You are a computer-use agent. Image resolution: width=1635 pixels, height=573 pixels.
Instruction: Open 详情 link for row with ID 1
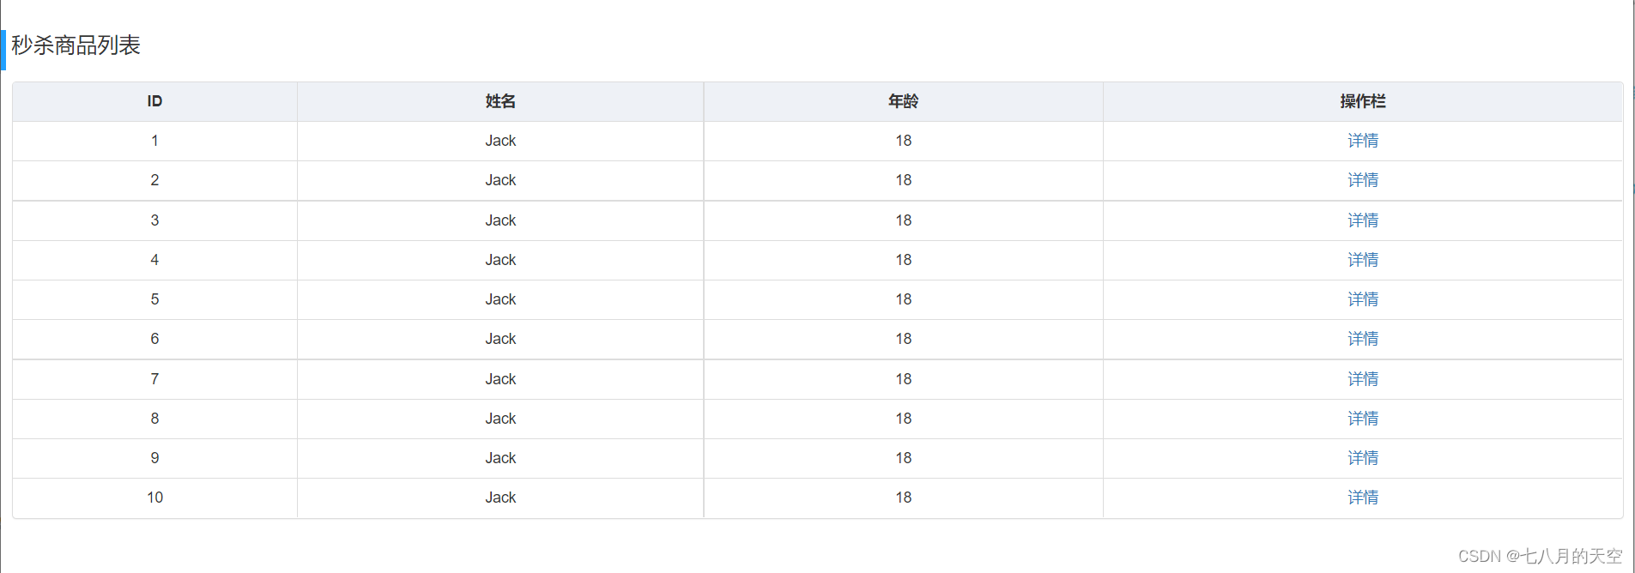(1362, 141)
